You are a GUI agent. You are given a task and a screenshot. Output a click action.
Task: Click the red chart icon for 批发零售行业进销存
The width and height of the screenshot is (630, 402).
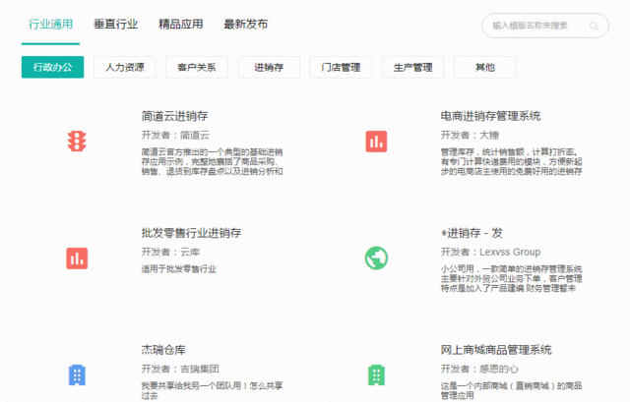[77, 258]
